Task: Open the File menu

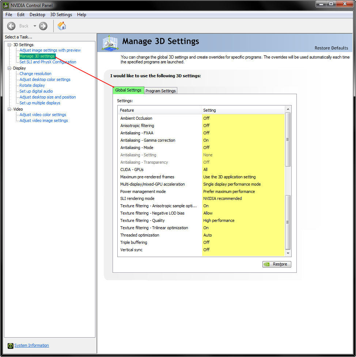Action: tap(9, 15)
